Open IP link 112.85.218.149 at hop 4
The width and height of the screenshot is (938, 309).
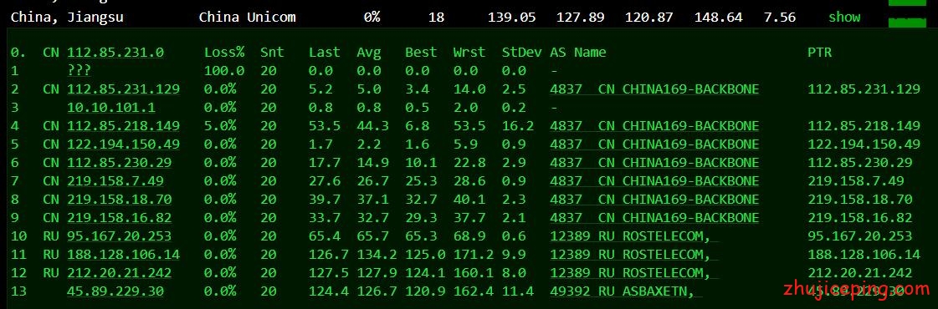[123, 126]
